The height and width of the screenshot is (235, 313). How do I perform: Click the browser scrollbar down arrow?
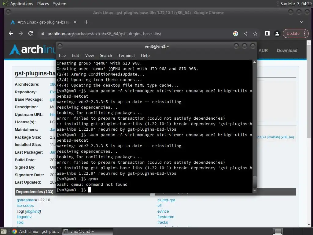pos(309,225)
